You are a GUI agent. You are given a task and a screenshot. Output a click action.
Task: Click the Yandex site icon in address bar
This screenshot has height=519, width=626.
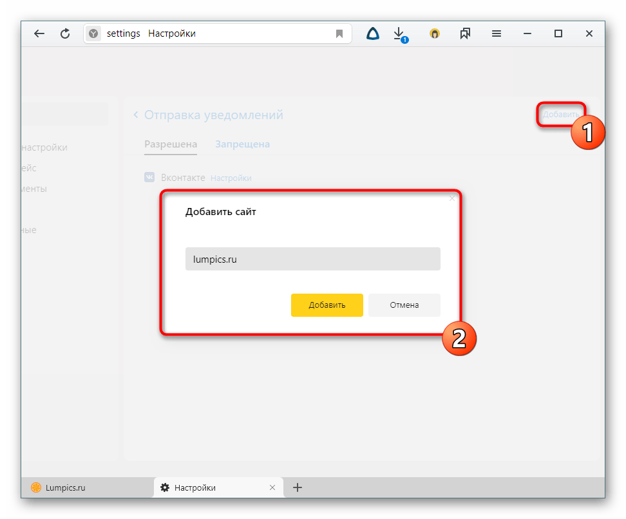point(93,33)
